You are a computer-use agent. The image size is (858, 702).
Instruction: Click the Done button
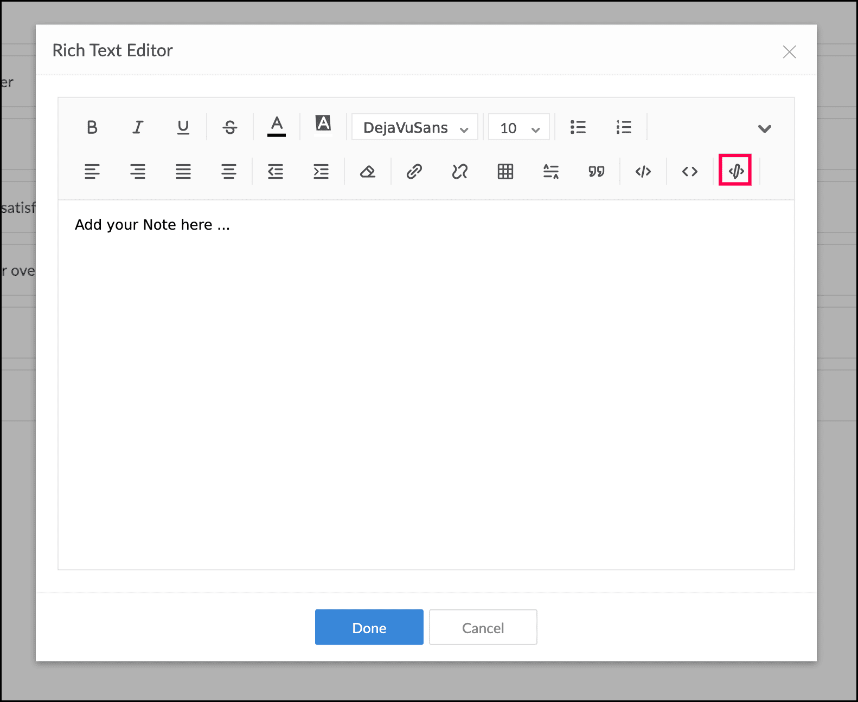click(369, 627)
